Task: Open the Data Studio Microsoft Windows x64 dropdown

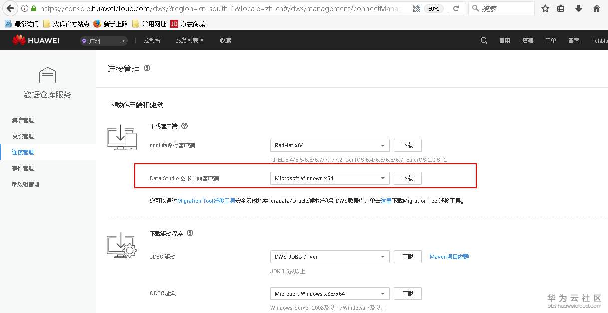Action: click(329, 178)
